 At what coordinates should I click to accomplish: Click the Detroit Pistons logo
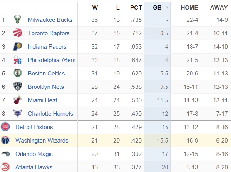point(5,127)
